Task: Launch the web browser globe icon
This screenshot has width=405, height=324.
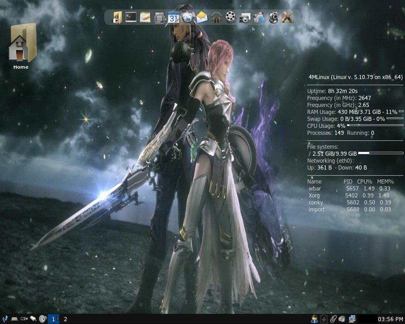Action: click(188, 17)
